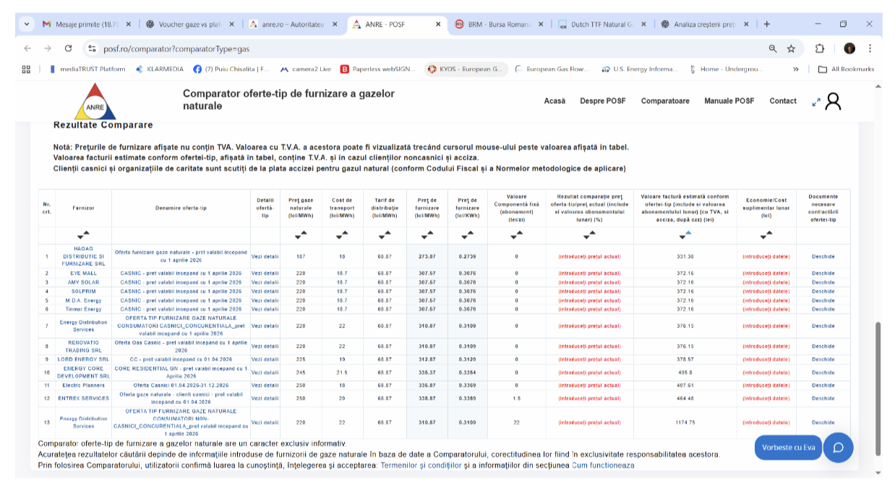Open Vezi detalii for HAGAG DISTRIBUTIE offer
Screen dimensions: 895x490
click(x=265, y=257)
